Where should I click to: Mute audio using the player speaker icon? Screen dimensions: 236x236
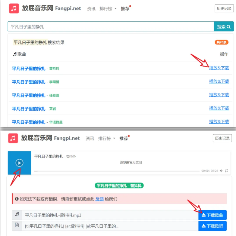coord(221,171)
